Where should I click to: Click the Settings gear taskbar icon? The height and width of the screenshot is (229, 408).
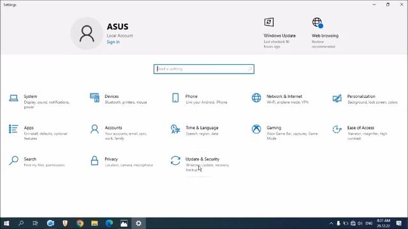[138, 223]
